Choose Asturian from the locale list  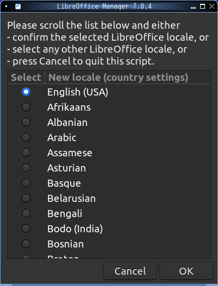click(x=26, y=168)
